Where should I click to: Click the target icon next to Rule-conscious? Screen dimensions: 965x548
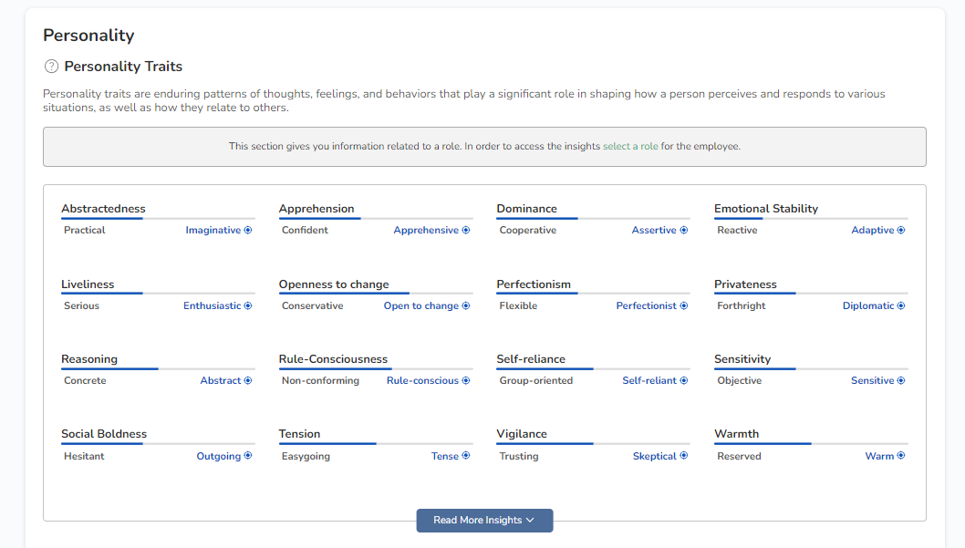(x=466, y=381)
